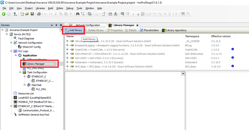This screenshot has width=249, height=130.
Task: Open the dropdown below the library list
Action: pyautogui.click(x=183, y=74)
